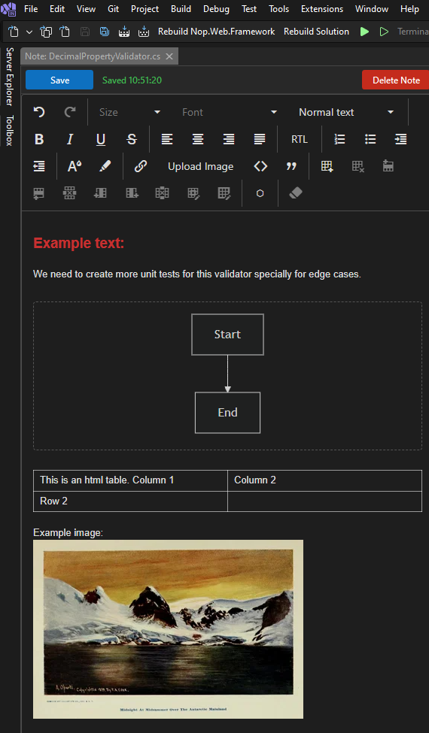The height and width of the screenshot is (733, 429).
Task: Click Rebuild Solution
Action: click(316, 32)
